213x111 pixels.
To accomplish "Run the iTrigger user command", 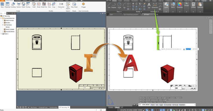I will coord(83,5).
